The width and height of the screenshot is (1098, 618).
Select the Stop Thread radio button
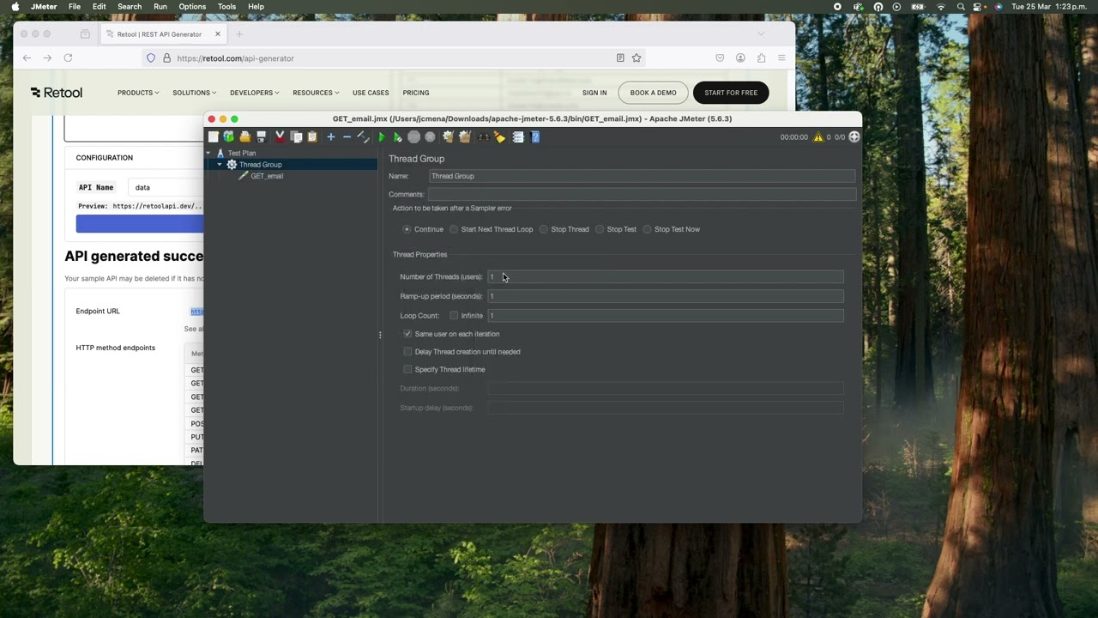[544, 229]
